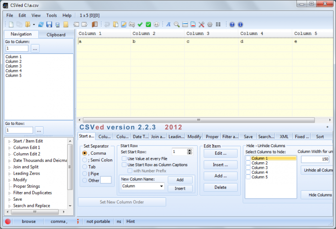Expand the Leading Zeros tree node
The width and height of the screenshot is (336, 229).
tap(9, 174)
